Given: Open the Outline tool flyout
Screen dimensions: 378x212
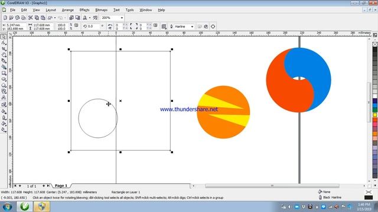Looking at the screenshot, I should click(x=4, y=118).
